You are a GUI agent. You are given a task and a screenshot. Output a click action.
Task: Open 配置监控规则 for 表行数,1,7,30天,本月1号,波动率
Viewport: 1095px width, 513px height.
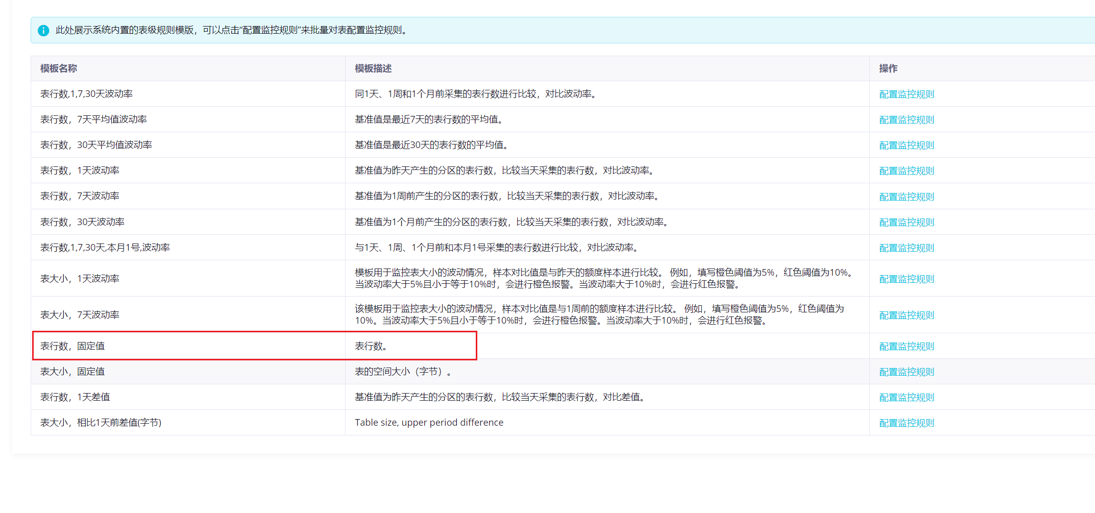(x=906, y=248)
